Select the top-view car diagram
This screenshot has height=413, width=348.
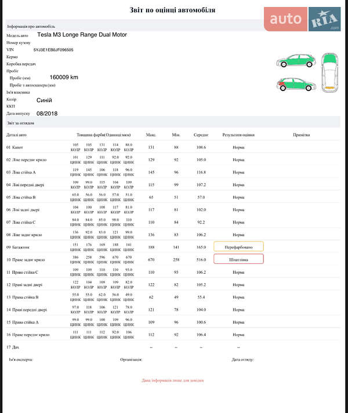pos(330,73)
